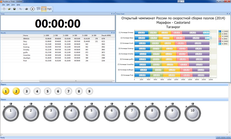Toggle the highlighted clock display toolbar icon
This screenshot has width=231, height=139.
click(x=44, y=9)
